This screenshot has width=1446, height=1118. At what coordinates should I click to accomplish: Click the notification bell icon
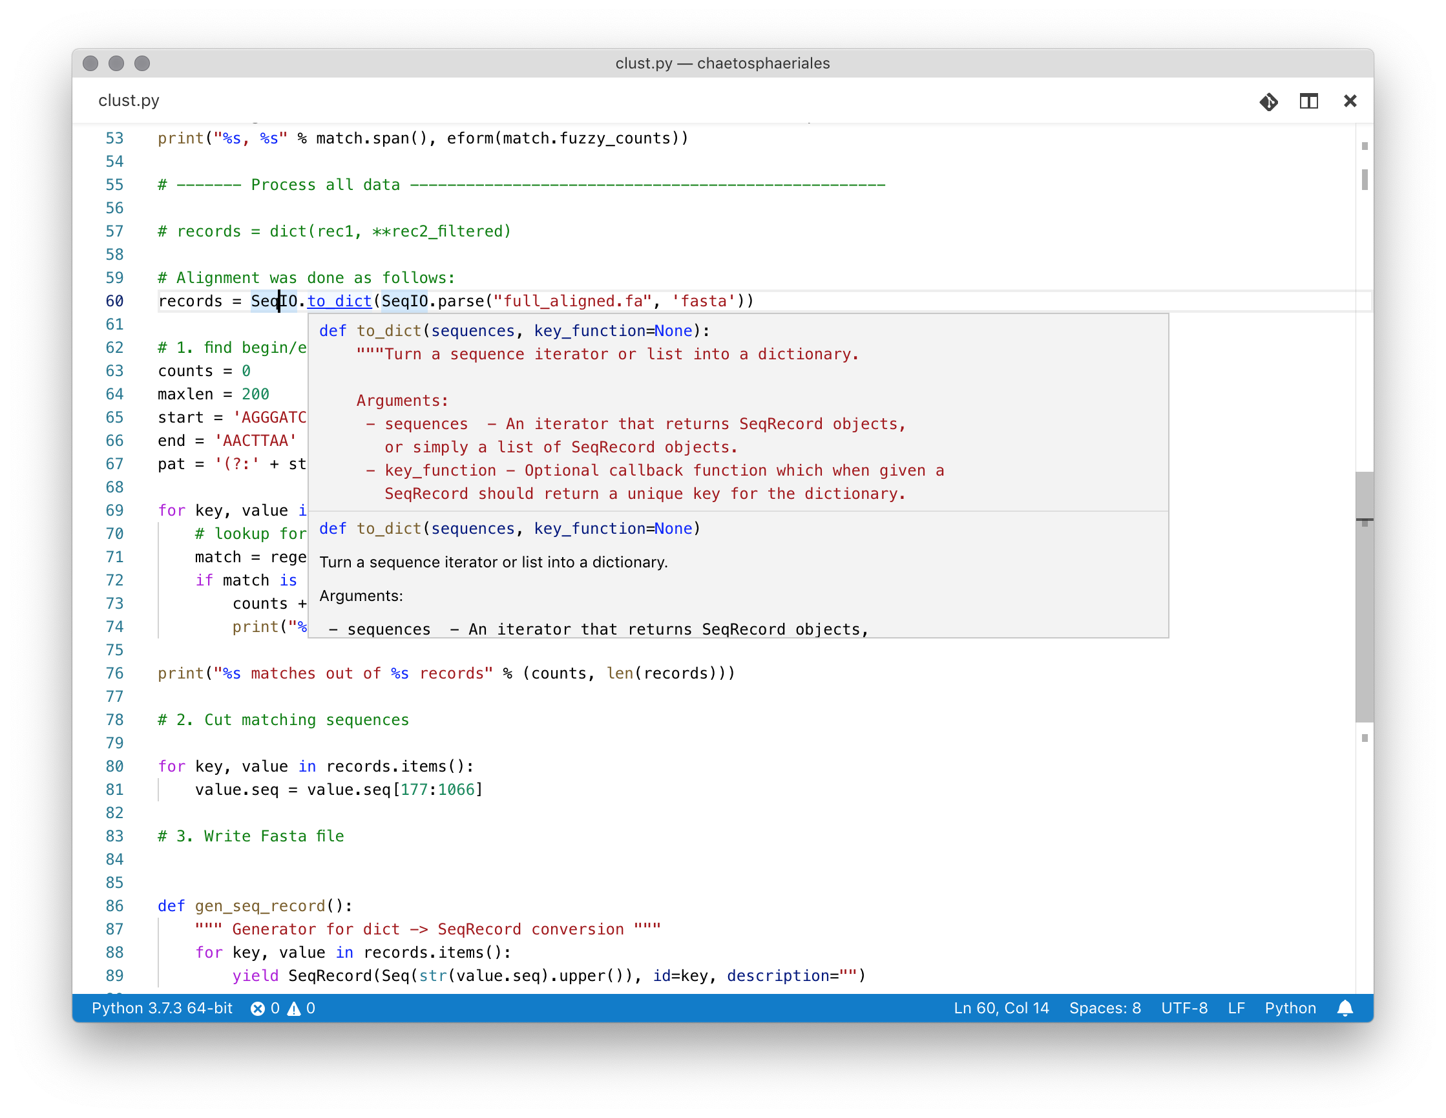pos(1345,1008)
